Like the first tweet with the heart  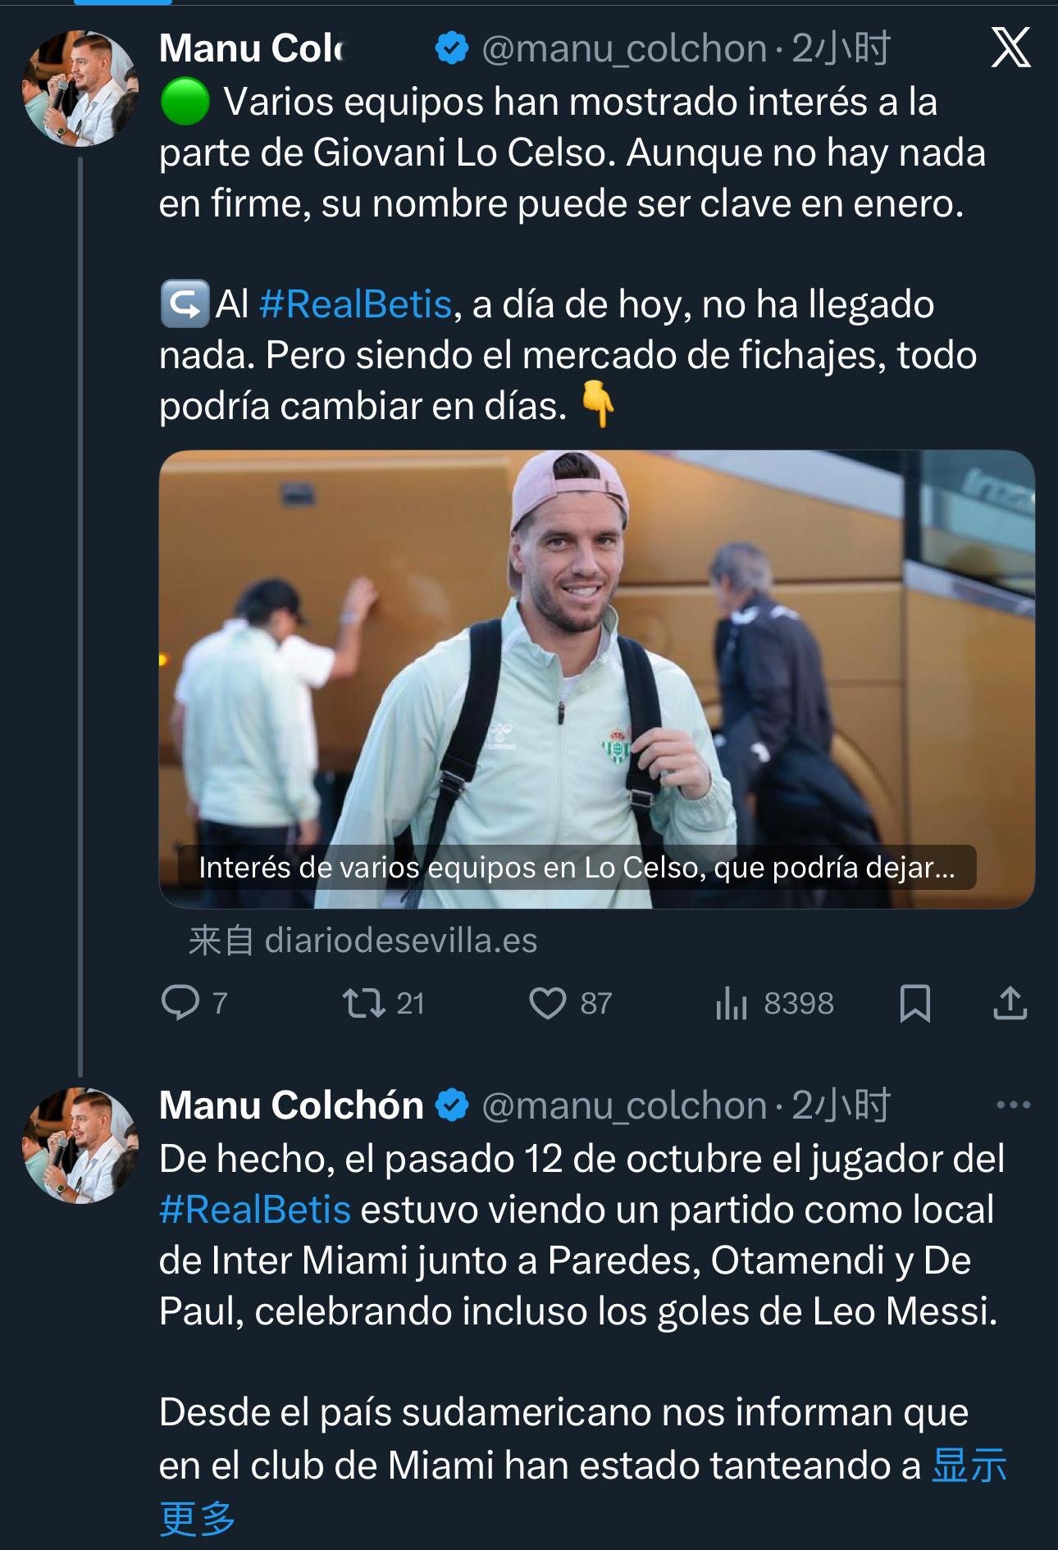tap(548, 1003)
